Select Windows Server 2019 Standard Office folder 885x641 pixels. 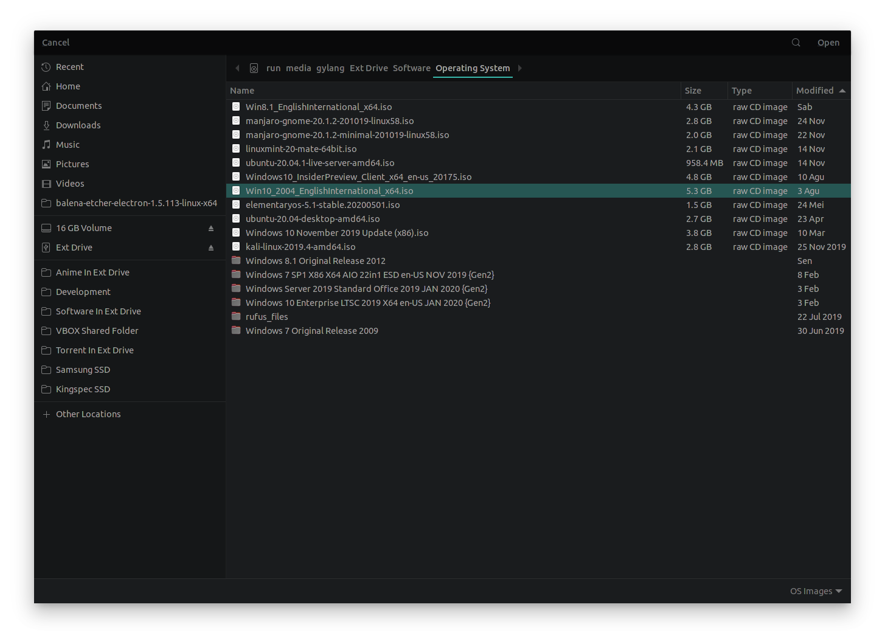[x=538, y=289]
